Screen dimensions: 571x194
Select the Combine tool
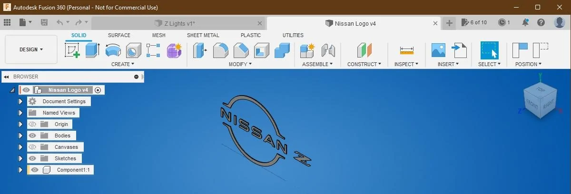(x=282, y=50)
